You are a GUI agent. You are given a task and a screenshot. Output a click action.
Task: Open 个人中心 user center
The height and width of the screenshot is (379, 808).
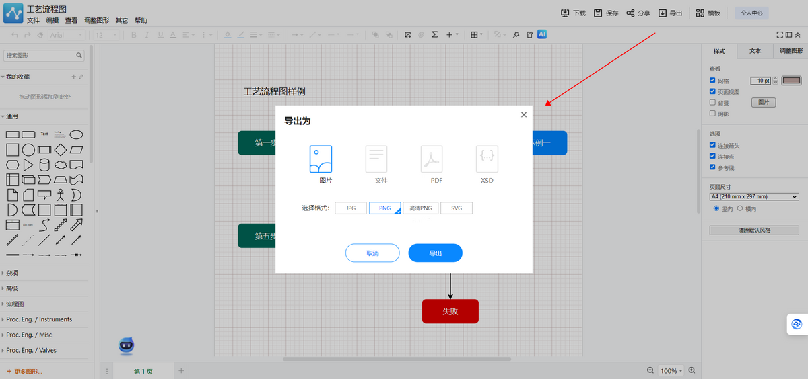(751, 13)
